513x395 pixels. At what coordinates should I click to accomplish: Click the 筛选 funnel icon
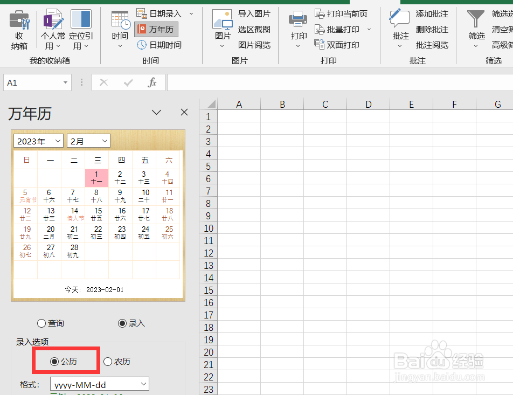[475, 19]
